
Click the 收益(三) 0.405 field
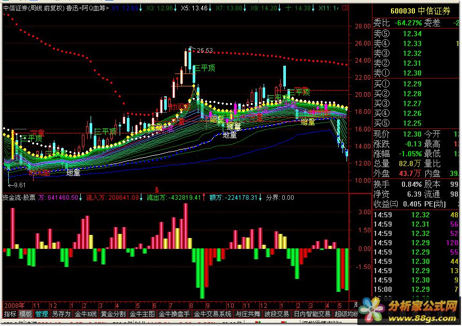tap(398, 204)
